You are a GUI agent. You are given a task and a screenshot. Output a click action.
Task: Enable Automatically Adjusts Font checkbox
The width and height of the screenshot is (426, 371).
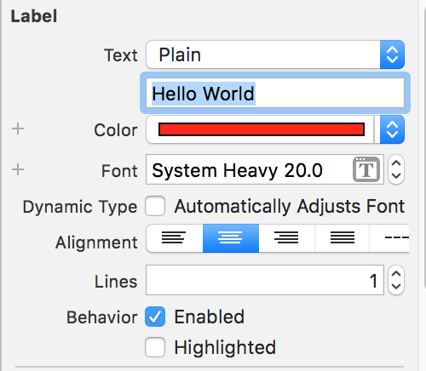coord(155,206)
